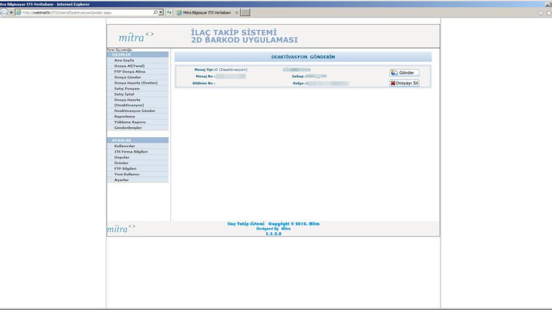Click the İlaç Takip Sistemi copyright text
This screenshot has width=552, height=310.
[273, 224]
